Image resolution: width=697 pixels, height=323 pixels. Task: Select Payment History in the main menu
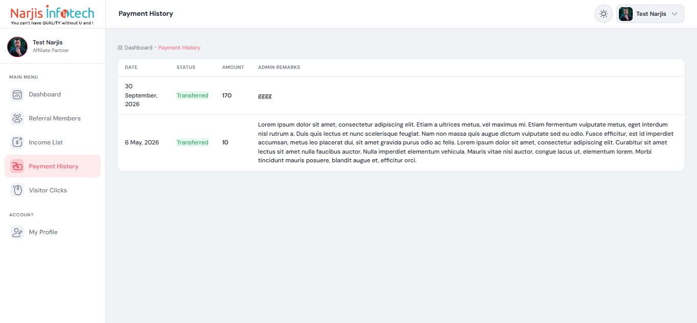(x=53, y=166)
